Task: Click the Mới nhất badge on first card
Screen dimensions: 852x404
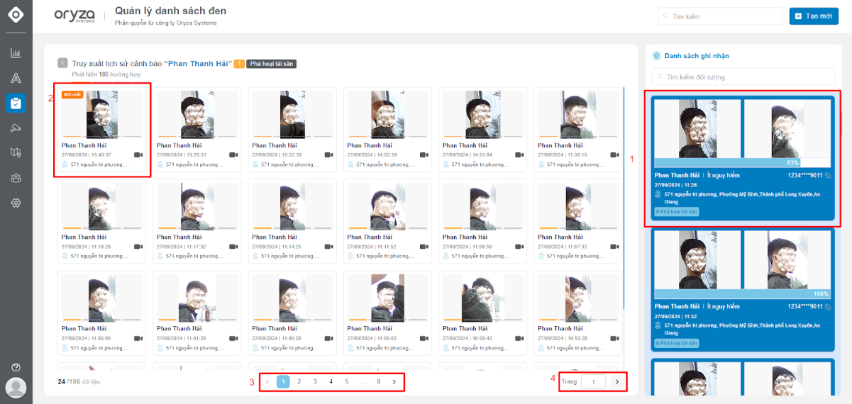Action: coord(72,94)
